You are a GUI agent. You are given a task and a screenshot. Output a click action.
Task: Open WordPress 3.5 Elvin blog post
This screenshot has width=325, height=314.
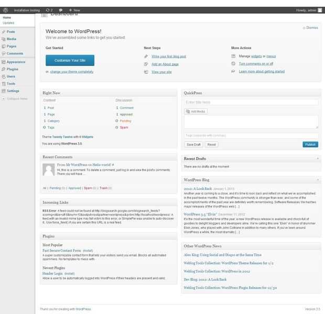[x=200, y=214]
